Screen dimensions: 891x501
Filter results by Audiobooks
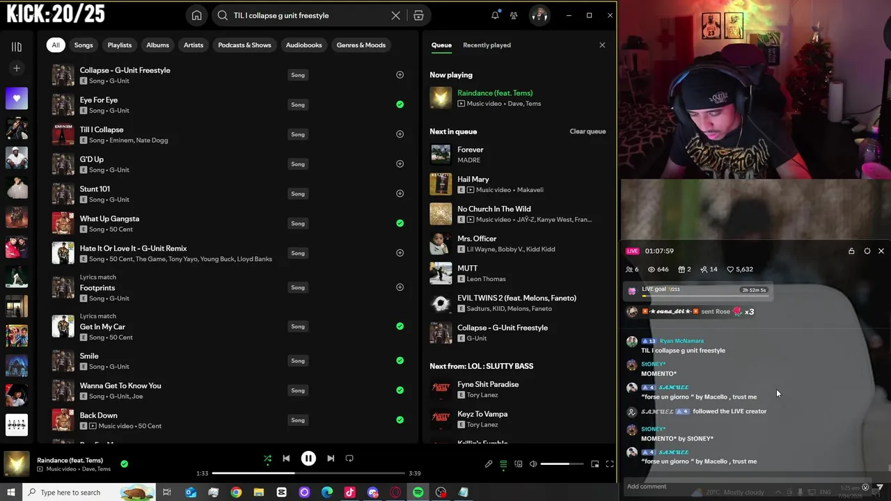click(x=304, y=45)
